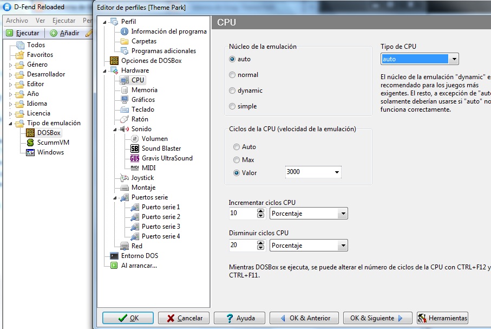Select auto emulation core radio button
Screen dimensions: 491x329
232,59
